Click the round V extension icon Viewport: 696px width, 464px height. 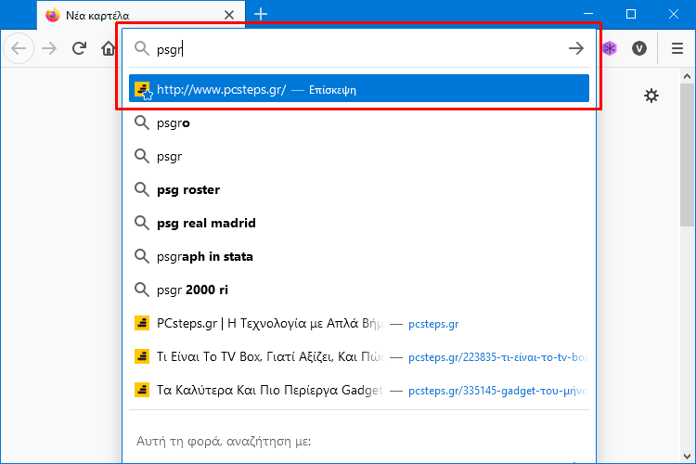coord(639,48)
